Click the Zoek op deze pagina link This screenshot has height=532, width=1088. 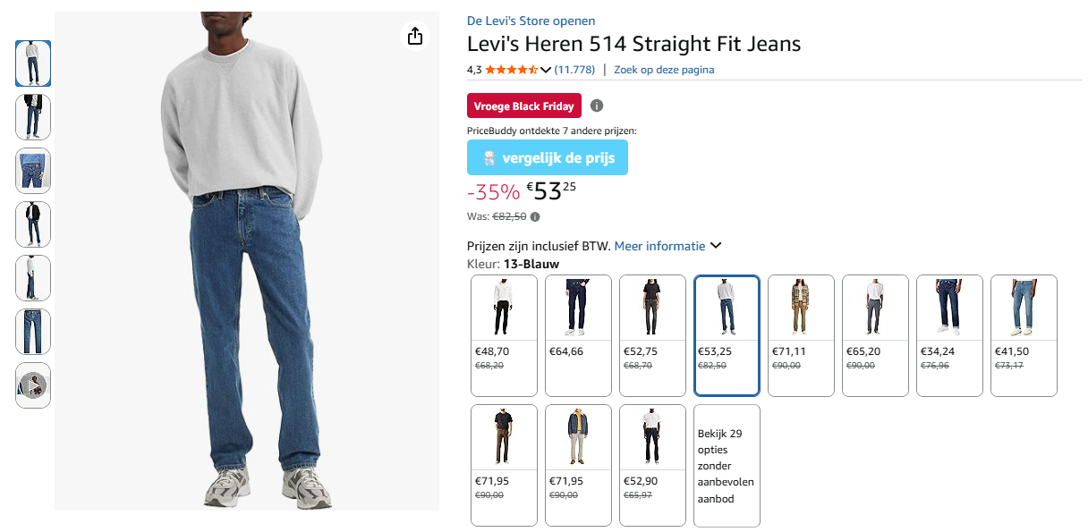tap(664, 69)
